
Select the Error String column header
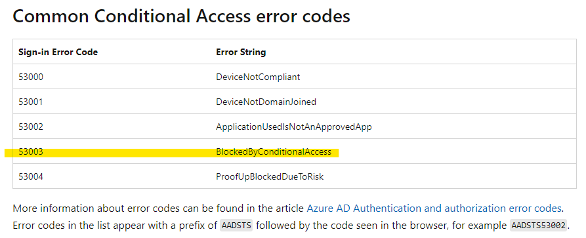pyautogui.click(x=241, y=52)
